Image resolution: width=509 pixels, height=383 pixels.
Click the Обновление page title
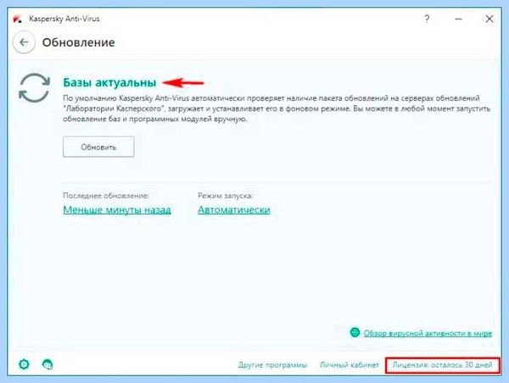[79, 42]
